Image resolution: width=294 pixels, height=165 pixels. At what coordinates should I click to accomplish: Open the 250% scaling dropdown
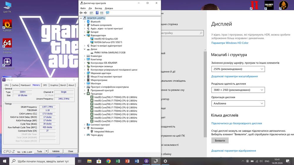238,69
